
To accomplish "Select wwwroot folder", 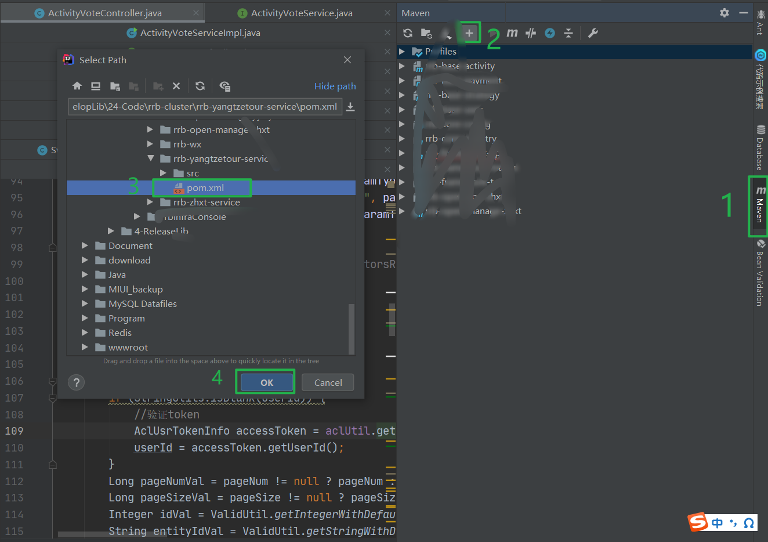I will click(x=128, y=347).
